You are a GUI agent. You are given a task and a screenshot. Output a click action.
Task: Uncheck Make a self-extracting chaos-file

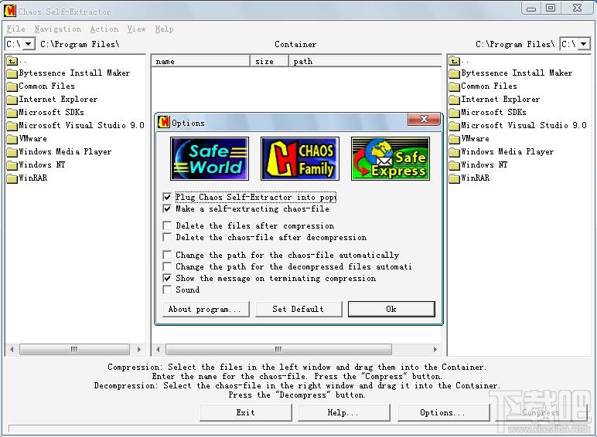coord(167,208)
